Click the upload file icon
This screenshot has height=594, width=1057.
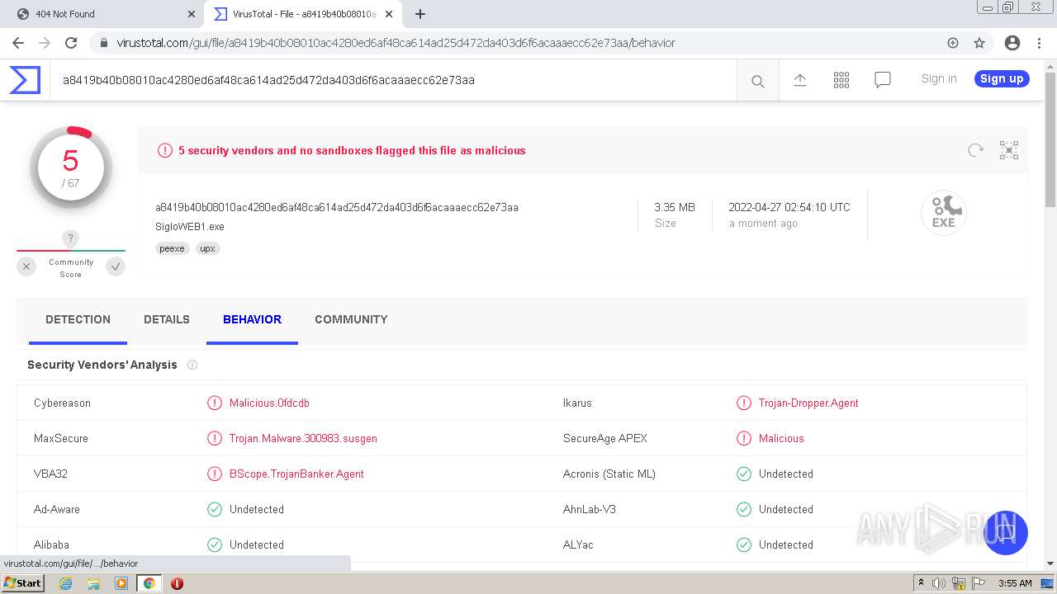[x=800, y=80]
